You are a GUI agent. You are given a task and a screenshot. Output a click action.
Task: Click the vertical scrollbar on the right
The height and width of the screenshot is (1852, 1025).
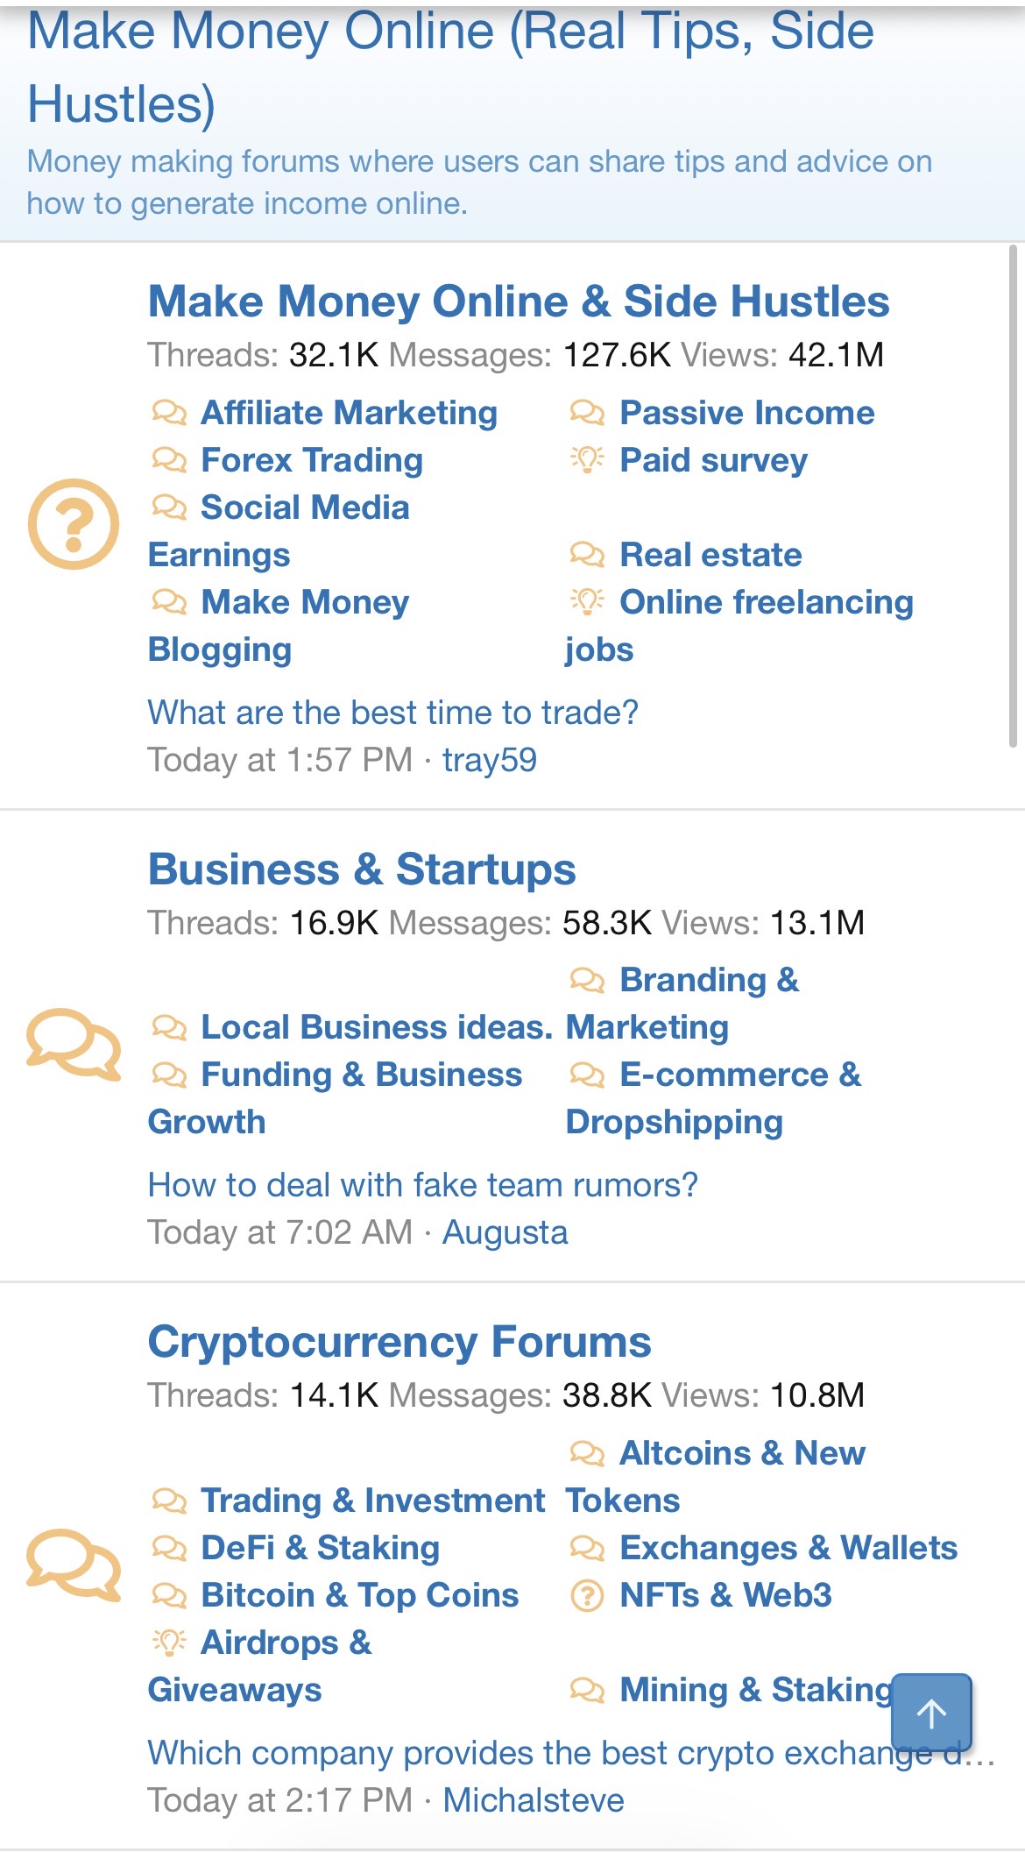(1013, 495)
